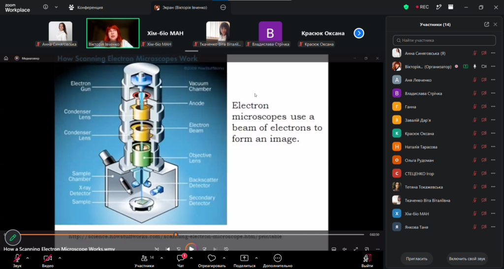Viewport: 504px width, 269px height.
Task: Open the annotate wand icon in title bar
Action: click(x=439, y=7)
